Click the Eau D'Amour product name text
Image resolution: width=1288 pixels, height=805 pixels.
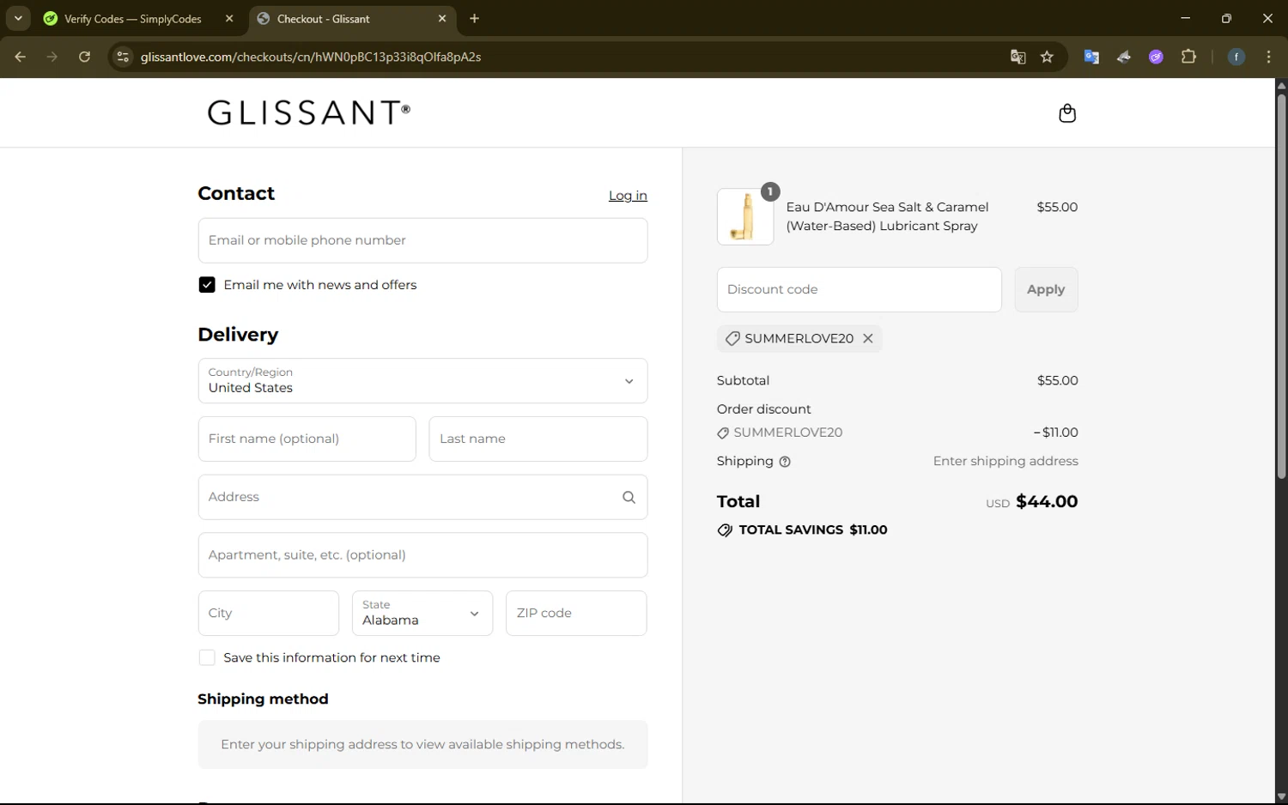pyautogui.click(x=887, y=216)
